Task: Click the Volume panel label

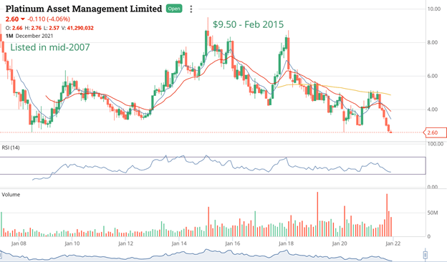Action: (11, 195)
